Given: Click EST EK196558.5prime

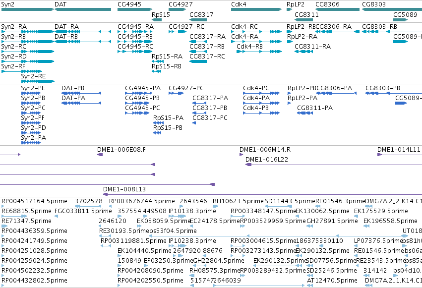Looking at the screenshot, I should click(390, 221).
